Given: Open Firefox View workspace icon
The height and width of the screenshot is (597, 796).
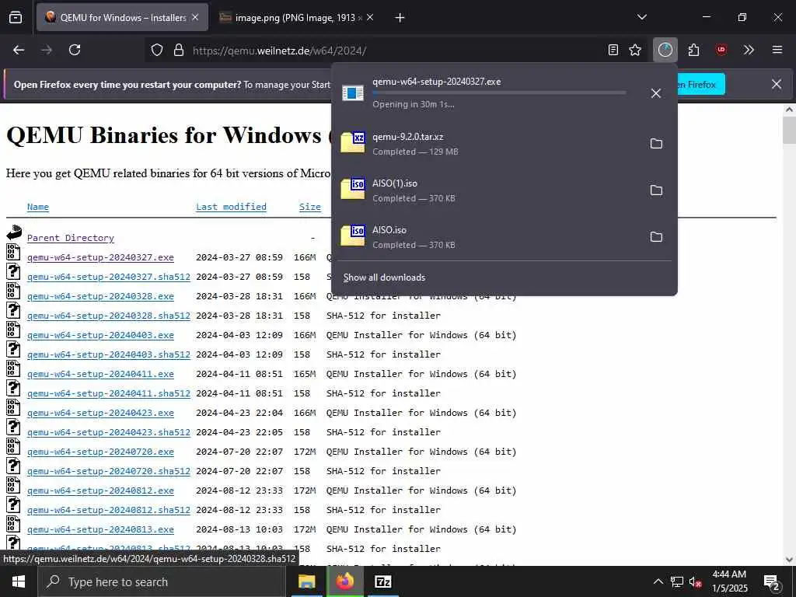Looking at the screenshot, I should pos(16,18).
